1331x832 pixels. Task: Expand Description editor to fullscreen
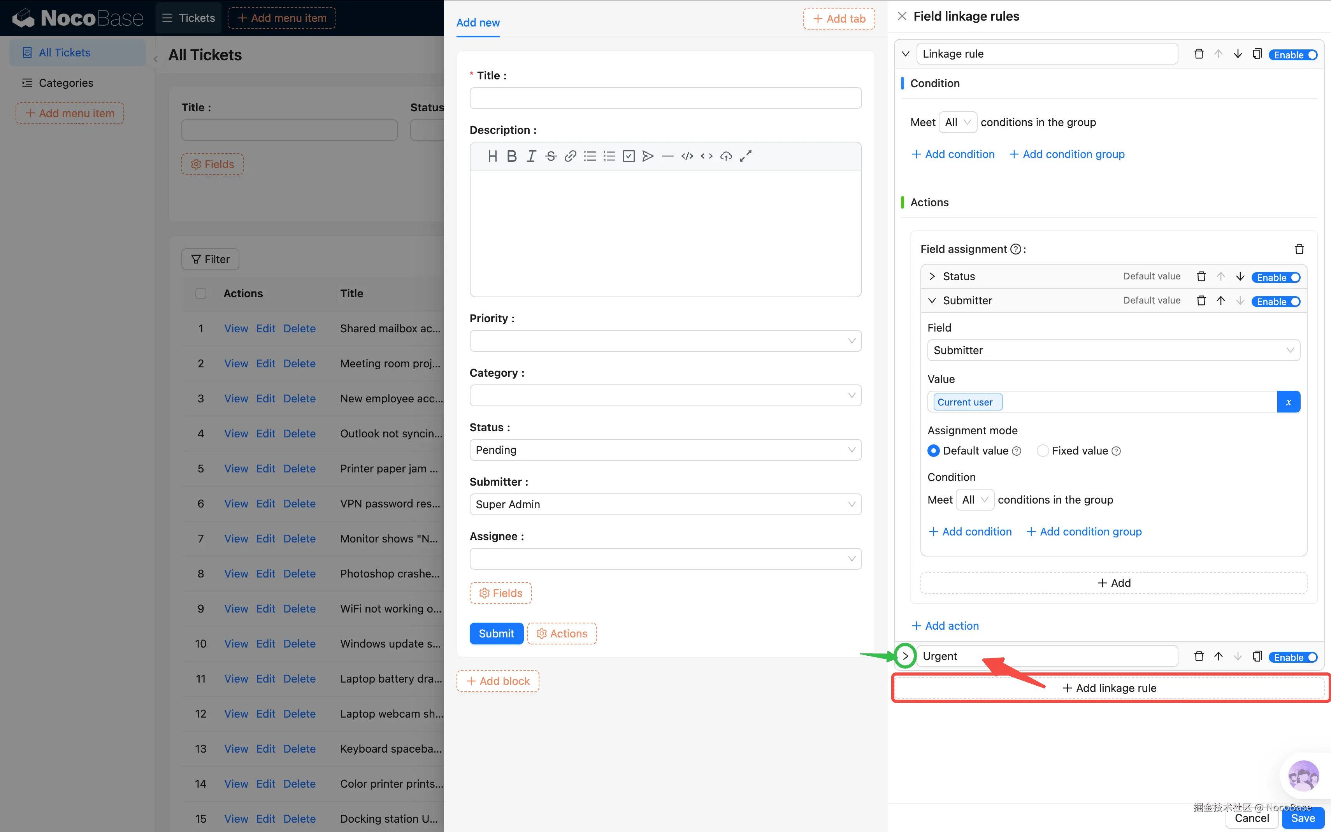coord(746,156)
